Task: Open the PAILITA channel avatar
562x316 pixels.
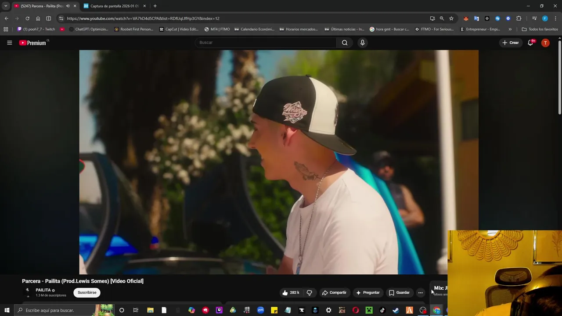Action: [x=28, y=292]
